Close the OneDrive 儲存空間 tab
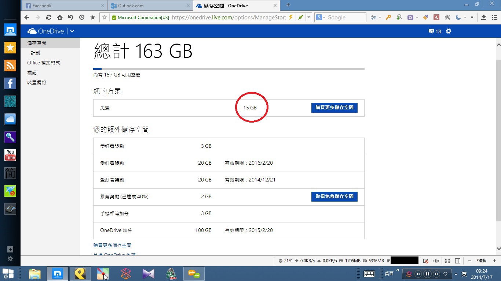Image resolution: width=501 pixels, height=281 pixels. tap(276, 5)
